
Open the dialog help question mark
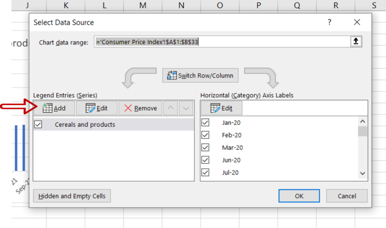point(330,23)
